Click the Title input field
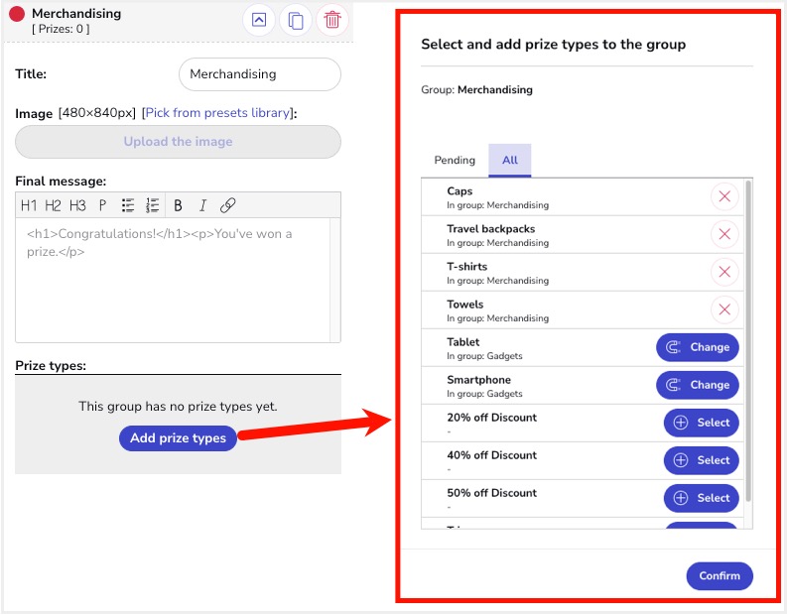Screen dimensions: 787x615 (259, 74)
